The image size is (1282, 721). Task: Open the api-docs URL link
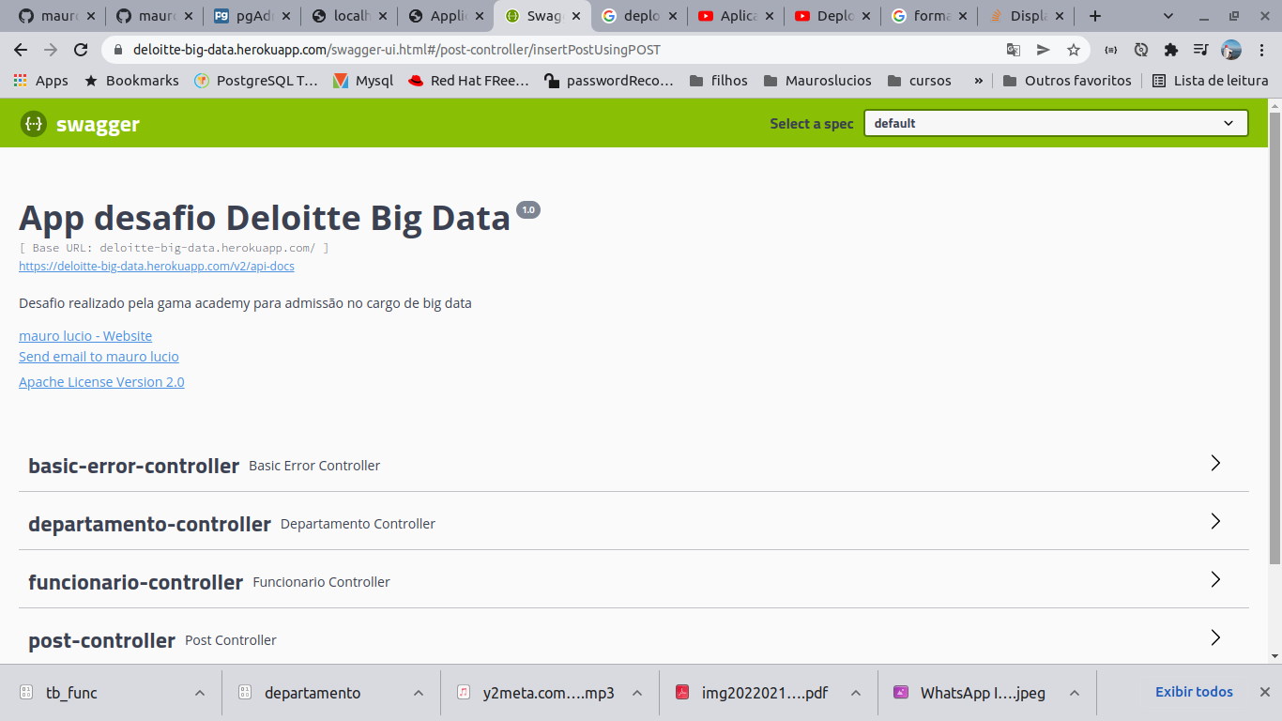[157, 267]
